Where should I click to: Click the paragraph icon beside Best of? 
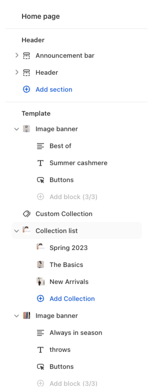point(40,146)
